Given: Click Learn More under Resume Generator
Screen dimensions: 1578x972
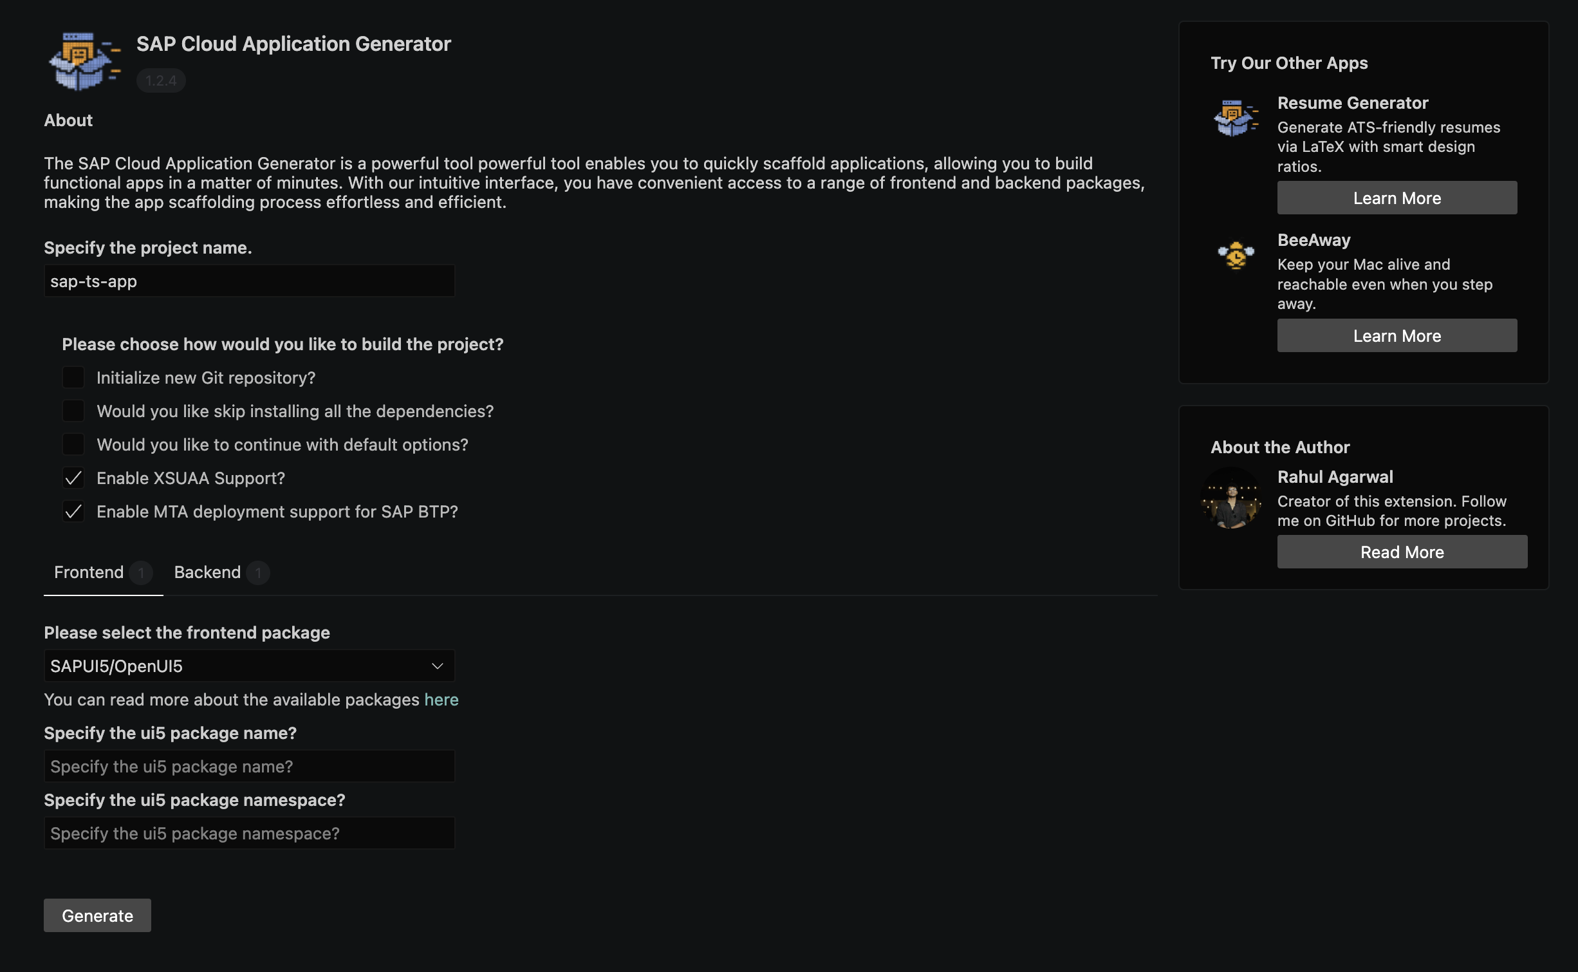Looking at the screenshot, I should point(1397,198).
